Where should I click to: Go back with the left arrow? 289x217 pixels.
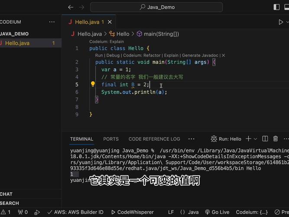click(x=71, y=7)
